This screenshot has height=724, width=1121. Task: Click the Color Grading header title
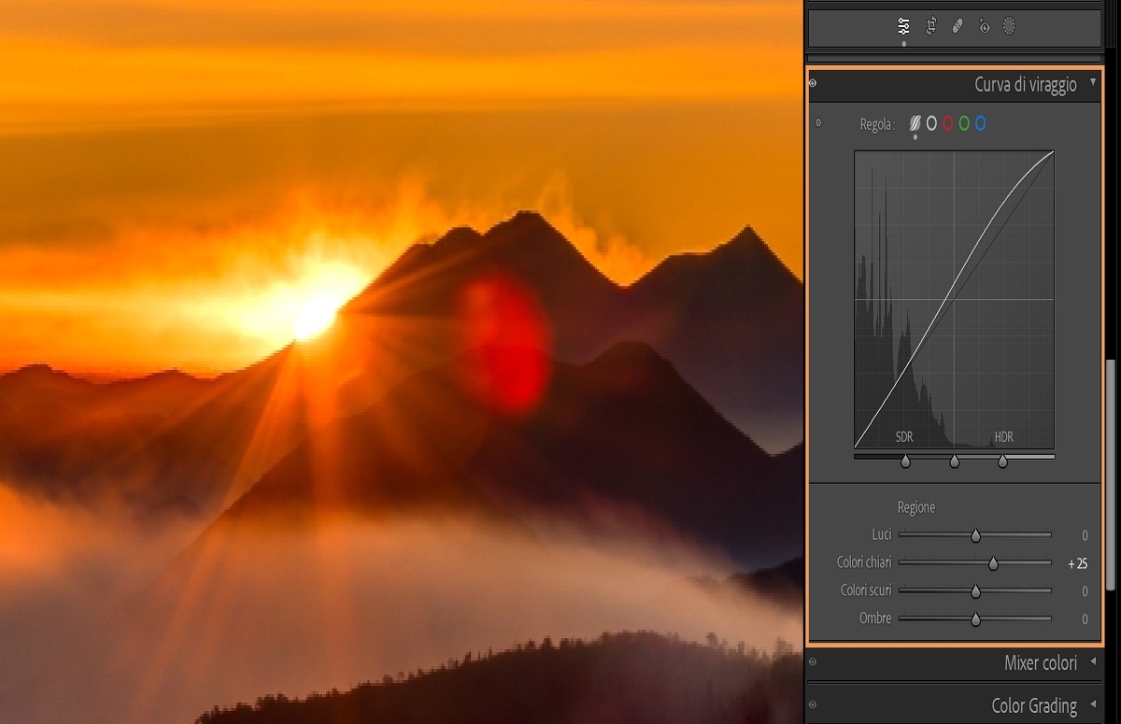(x=1034, y=705)
